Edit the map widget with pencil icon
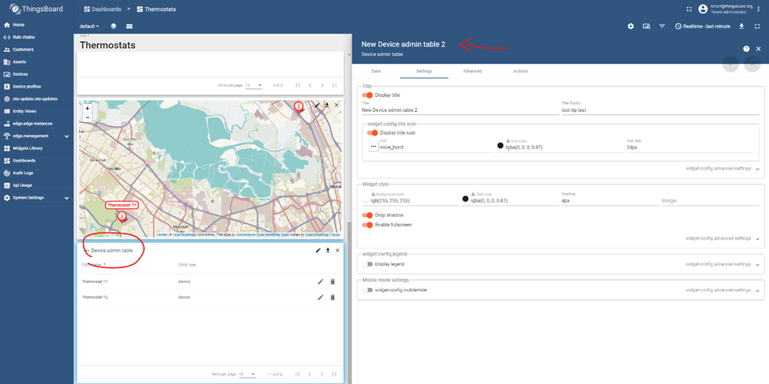Image resolution: width=769 pixels, height=384 pixels. 317,105
